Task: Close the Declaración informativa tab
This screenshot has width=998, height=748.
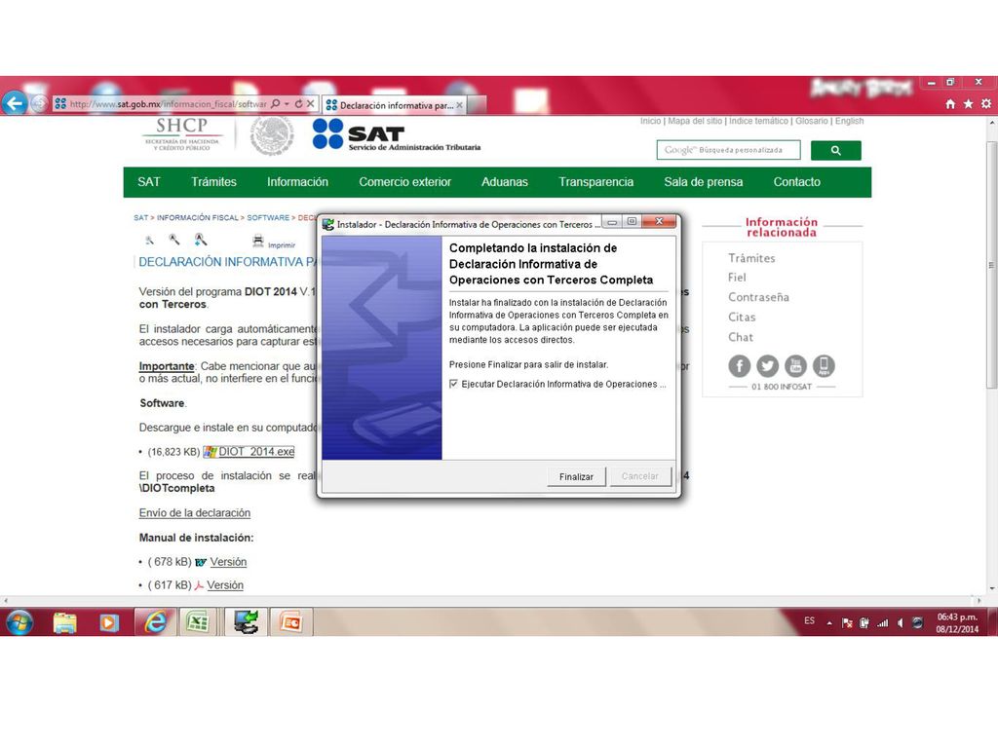Action: 460,105
